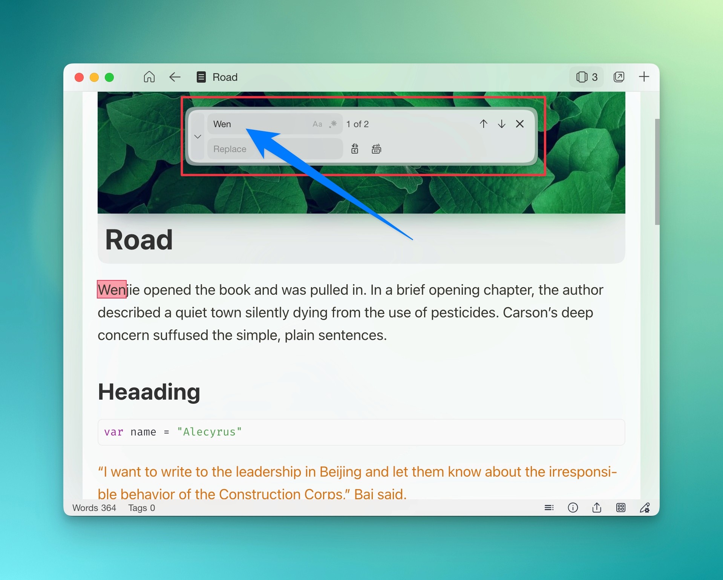Image resolution: width=723 pixels, height=580 pixels.
Task: Open note in new window icon
Action: (x=619, y=77)
